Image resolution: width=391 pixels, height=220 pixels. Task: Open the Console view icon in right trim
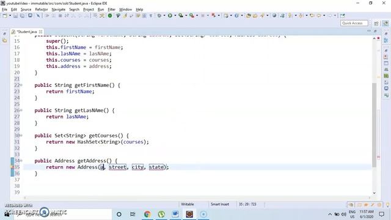pos(386,88)
